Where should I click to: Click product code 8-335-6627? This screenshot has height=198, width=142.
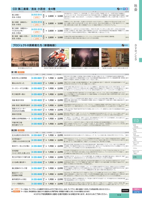(37, 110)
